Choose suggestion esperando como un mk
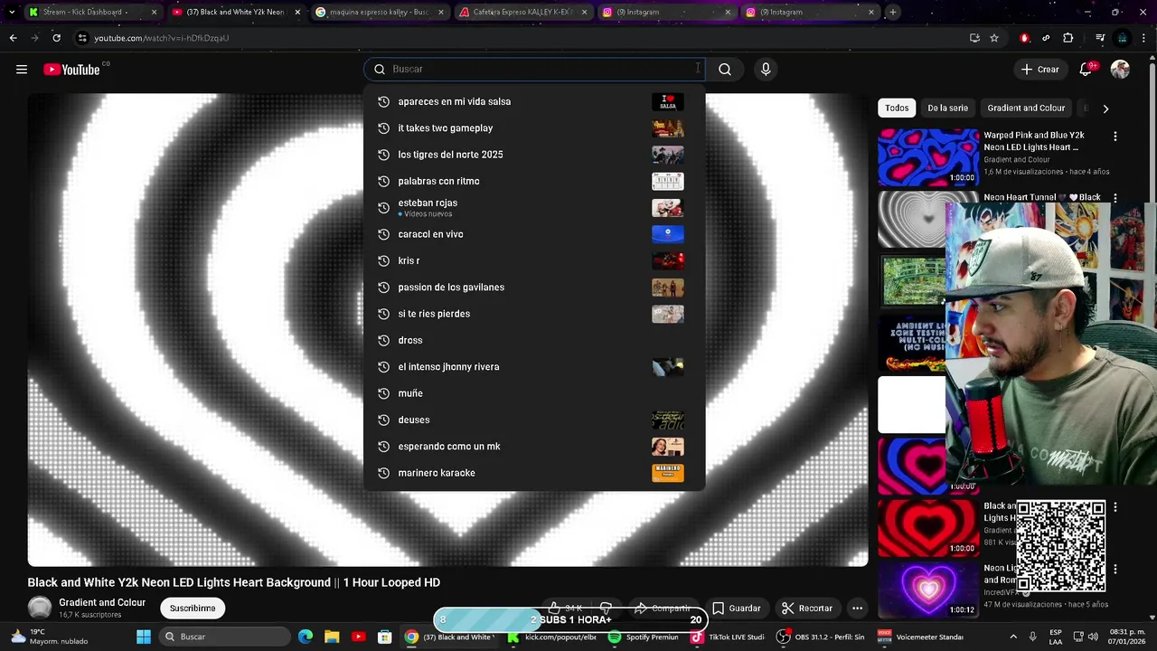Image resolution: width=1157 pixels, height=651 pixels. [534, 447]
